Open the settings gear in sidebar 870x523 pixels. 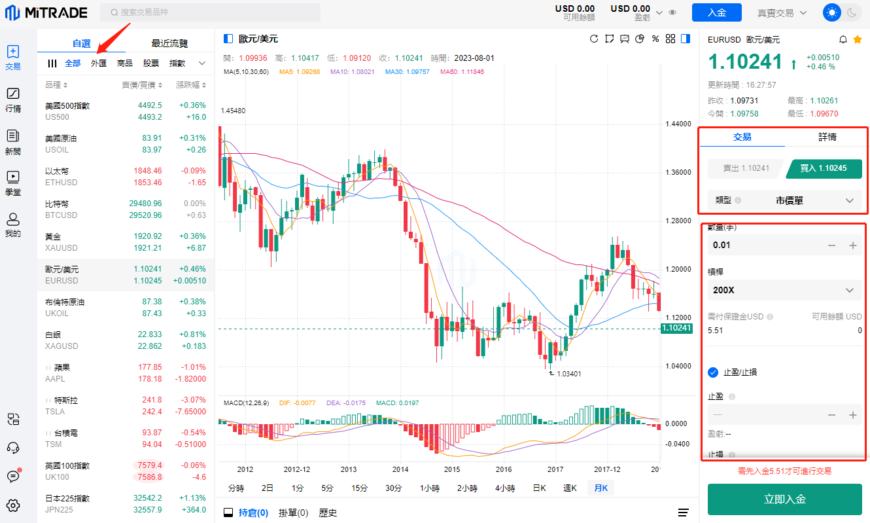(13, 505)
